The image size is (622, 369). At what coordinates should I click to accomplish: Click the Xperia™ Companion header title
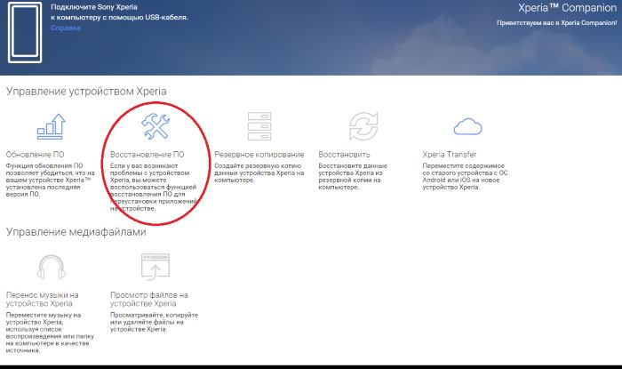coord(567,8)
